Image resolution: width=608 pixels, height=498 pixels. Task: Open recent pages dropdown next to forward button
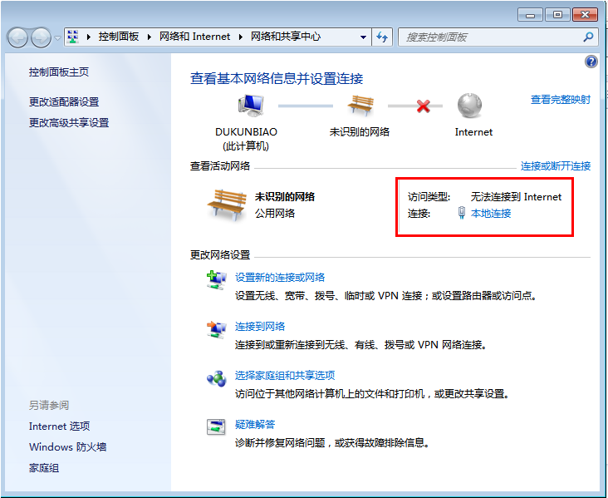(57, 37)
